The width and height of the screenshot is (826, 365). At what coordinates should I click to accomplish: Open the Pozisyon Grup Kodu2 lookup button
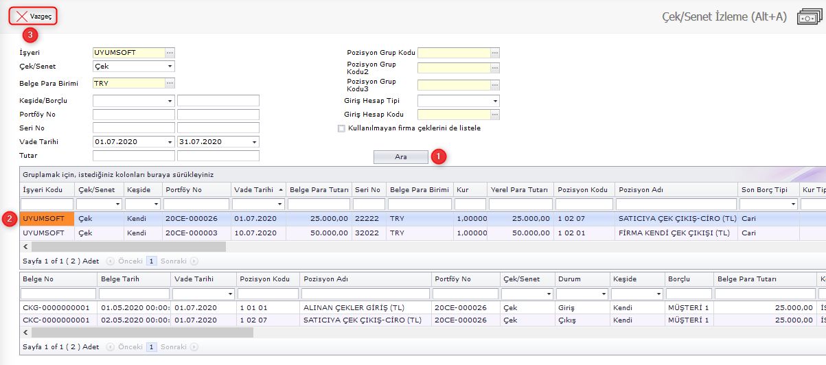coord(494,68)
